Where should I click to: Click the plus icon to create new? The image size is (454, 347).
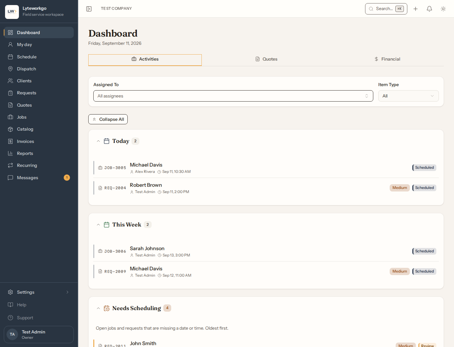416,9
